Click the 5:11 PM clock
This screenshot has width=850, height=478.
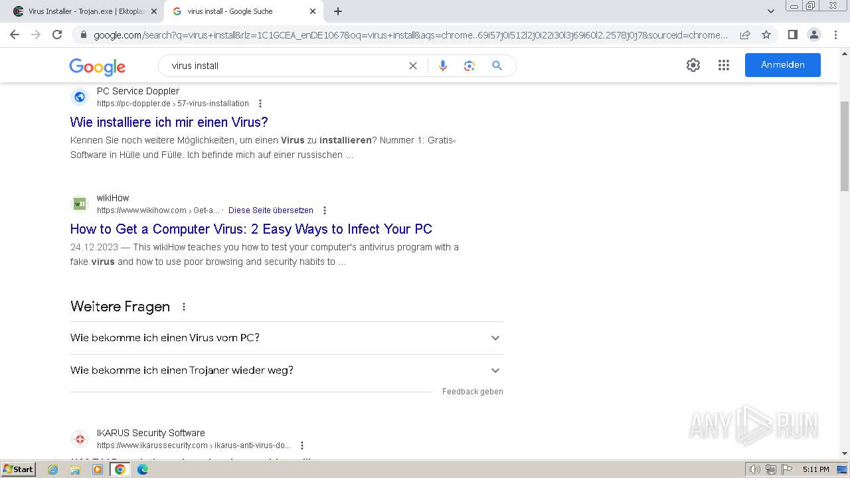(x=815, y=469)
